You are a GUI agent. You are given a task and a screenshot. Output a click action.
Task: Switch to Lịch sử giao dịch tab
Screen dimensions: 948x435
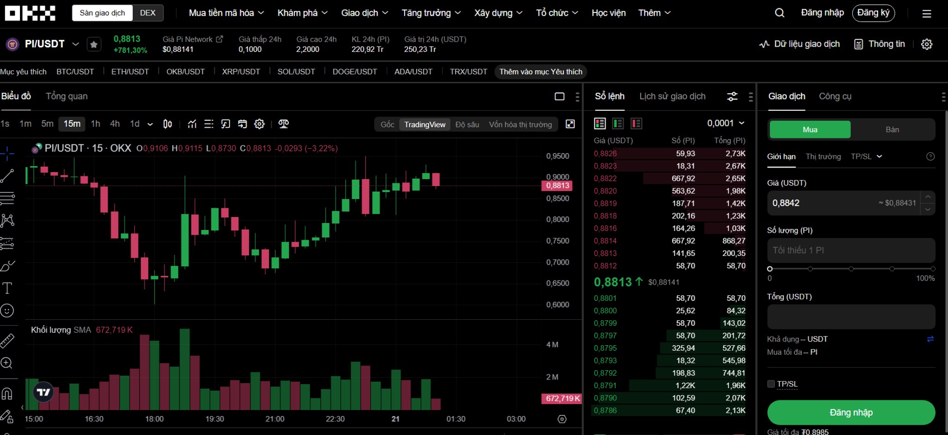pos(673,96)
